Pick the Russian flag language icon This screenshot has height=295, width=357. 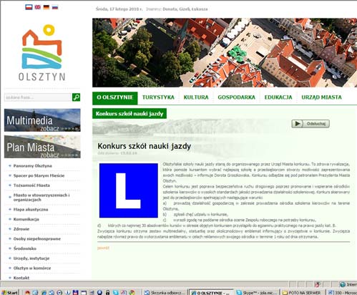point(55,7)
